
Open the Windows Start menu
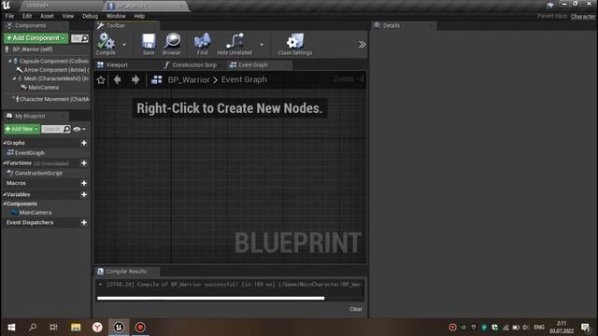pos(11,328)
